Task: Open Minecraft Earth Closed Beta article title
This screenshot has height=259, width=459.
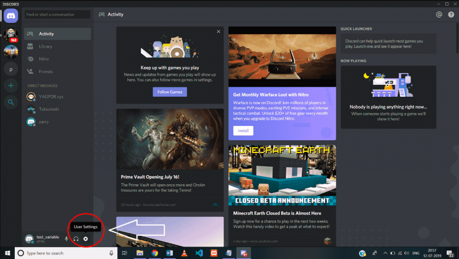Action: coord(277,213)
